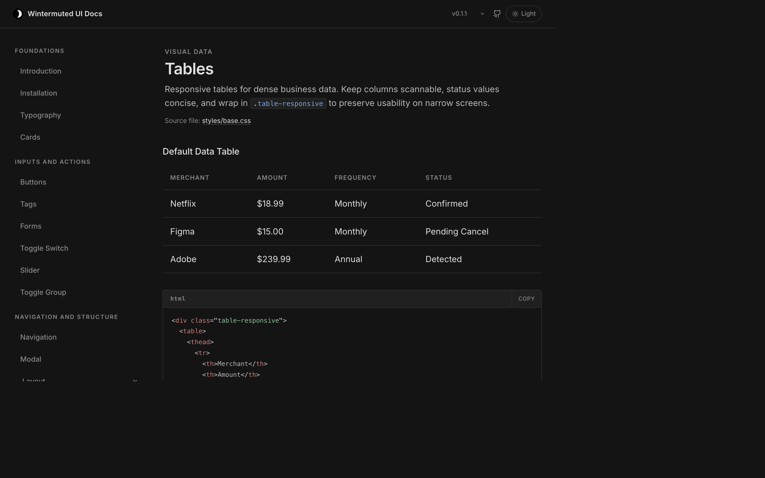Click the Default Data Table heading
This screenshot has width=765, height=478.
[x=201, y=151]
